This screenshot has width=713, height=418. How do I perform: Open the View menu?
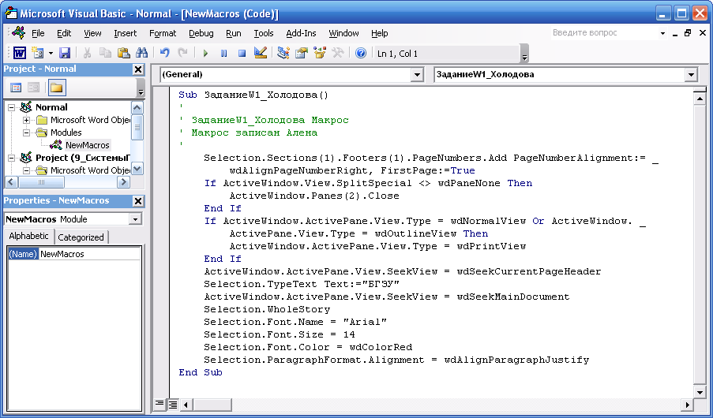point(92,33)
